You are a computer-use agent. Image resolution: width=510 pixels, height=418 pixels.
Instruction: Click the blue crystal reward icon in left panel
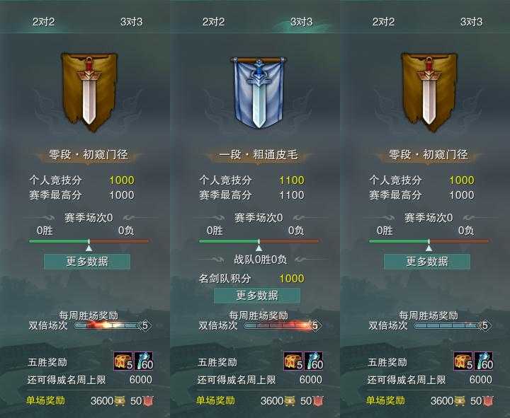tap(143, 361)
